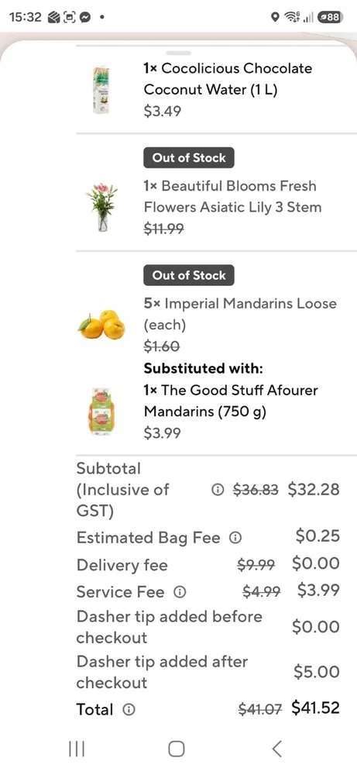Open the Cocolicious Coconut Water thumbnail

pyautogui.click(x=101, y=91)
